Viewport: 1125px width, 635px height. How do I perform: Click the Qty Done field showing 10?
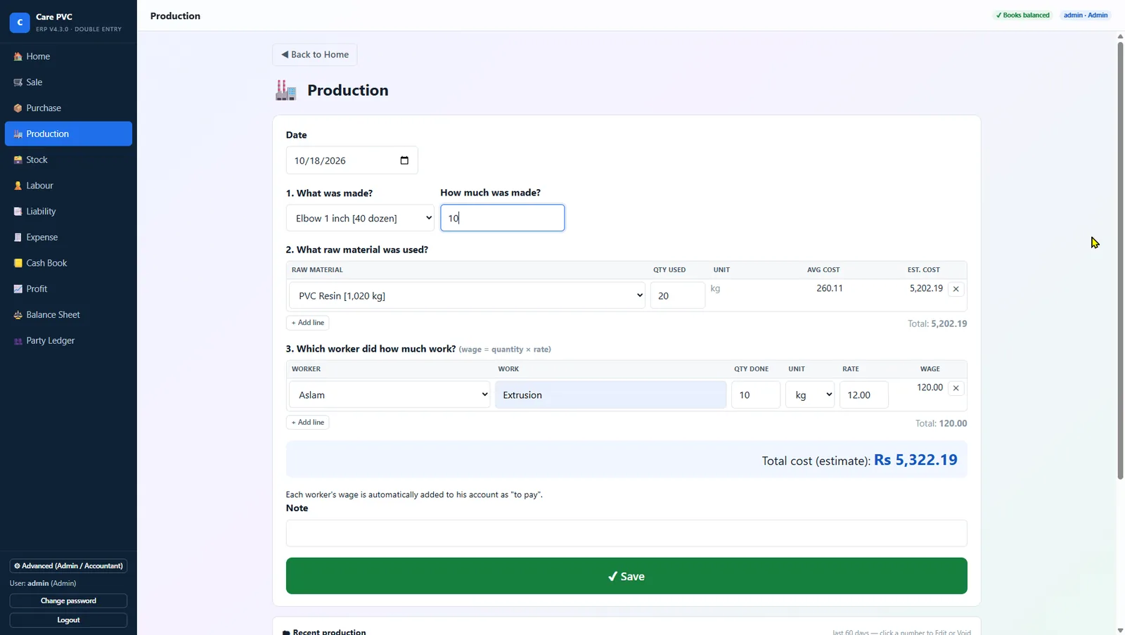[x=756, y=395]
